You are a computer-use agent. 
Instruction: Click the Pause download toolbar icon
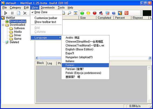point(12,13)
